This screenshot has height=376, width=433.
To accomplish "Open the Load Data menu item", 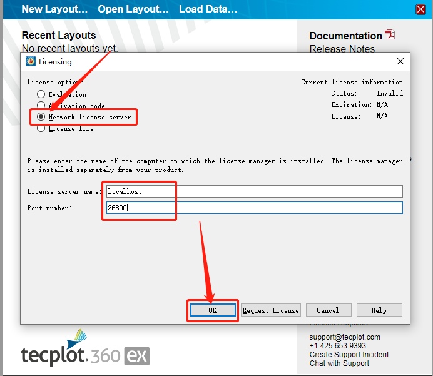I will click(208, 9).
